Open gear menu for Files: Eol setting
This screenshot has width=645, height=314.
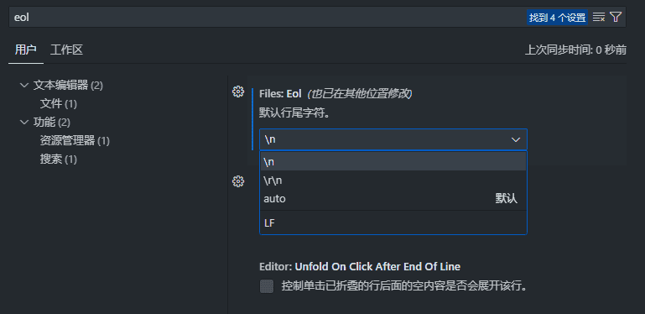(x=238, y=92)
